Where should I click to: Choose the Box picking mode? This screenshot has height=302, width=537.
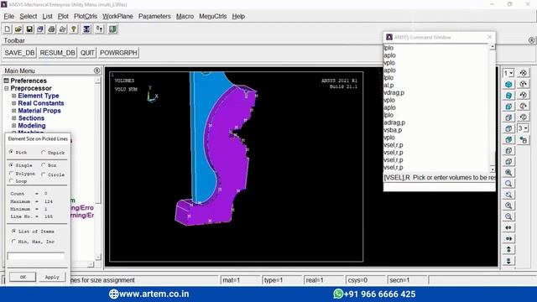(x=43, y=164)
